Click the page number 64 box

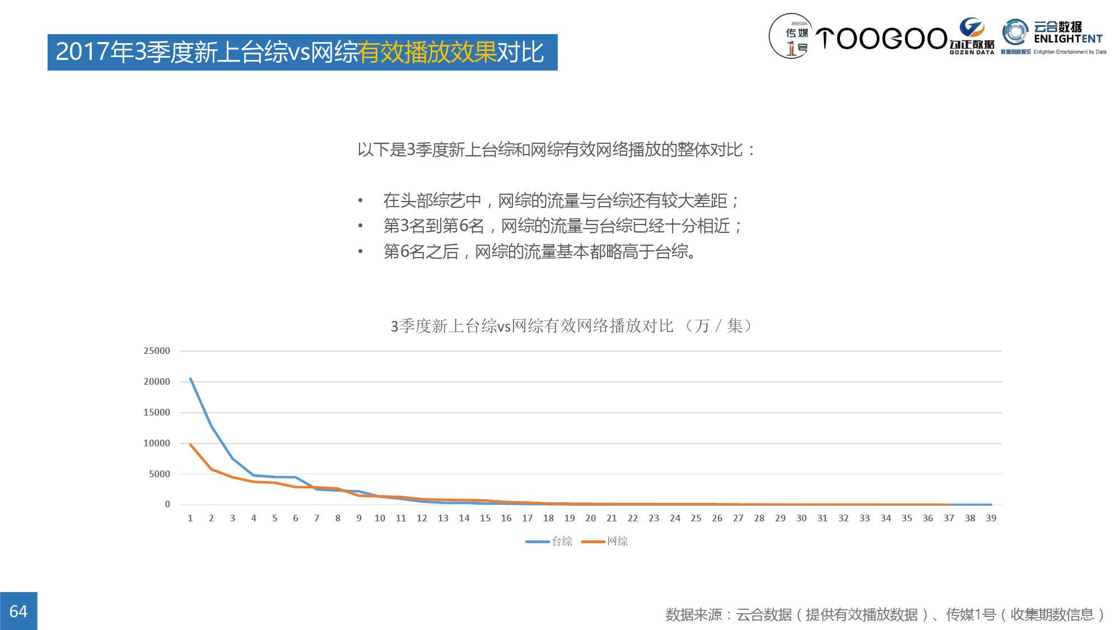[18, 611]
